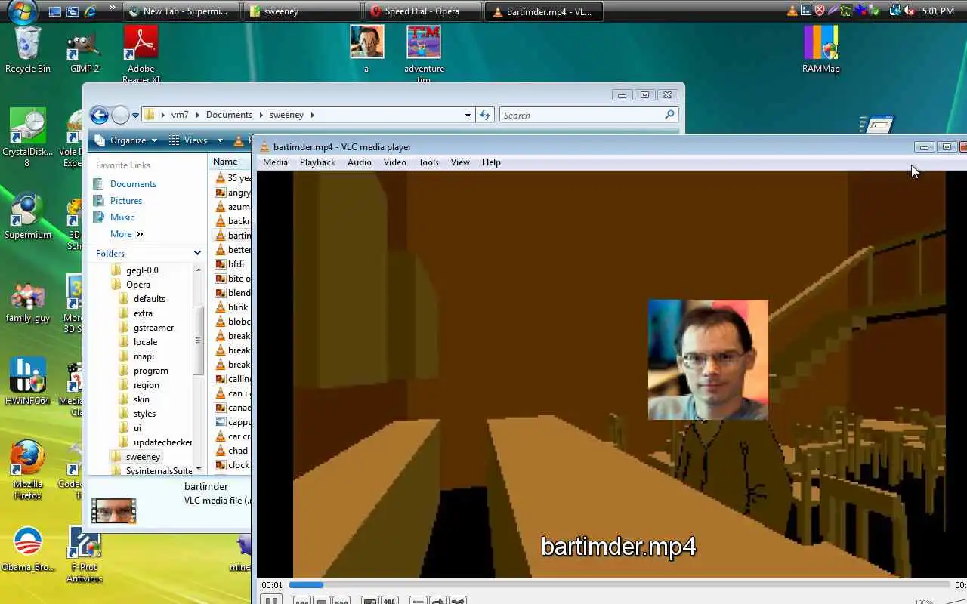967x604 pixels.
Task: Stop playback in VLC
Action: click(322, 602)
